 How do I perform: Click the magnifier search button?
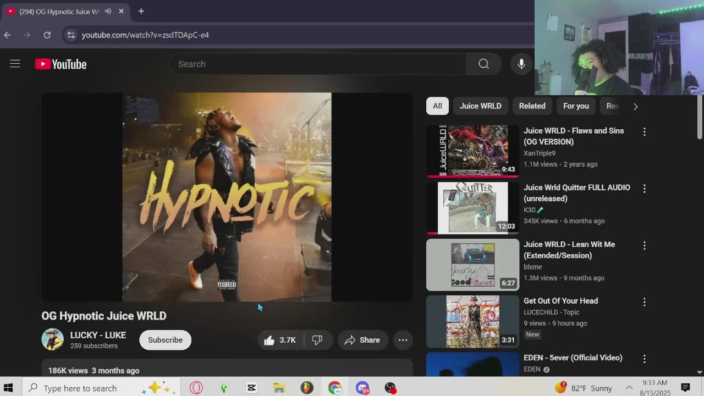483,64
